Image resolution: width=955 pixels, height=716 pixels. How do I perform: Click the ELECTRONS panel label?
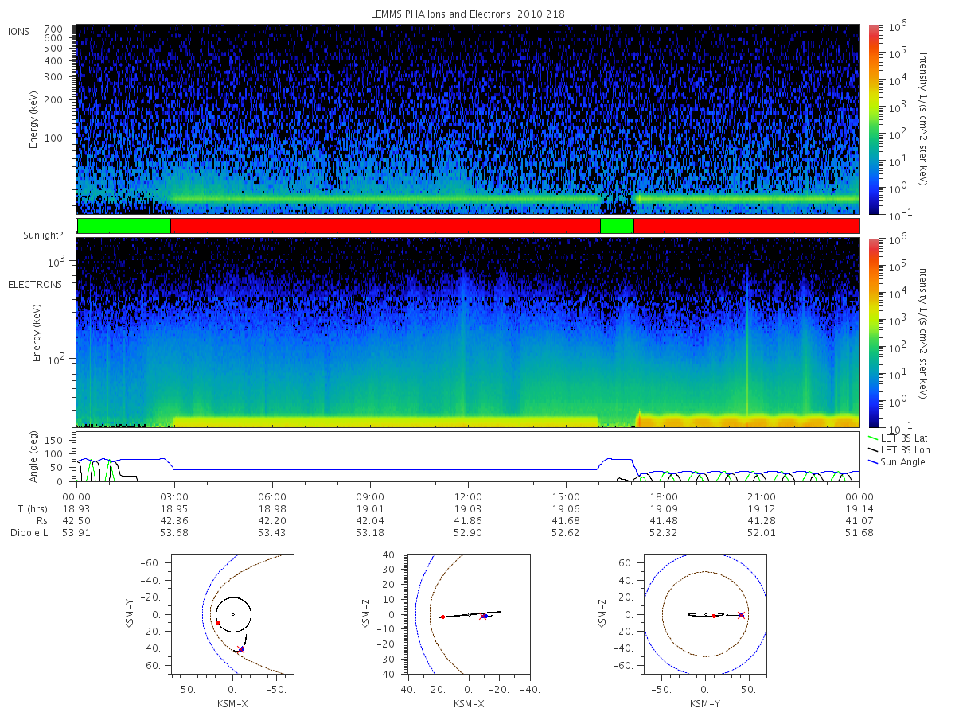[x=34, y=284]
